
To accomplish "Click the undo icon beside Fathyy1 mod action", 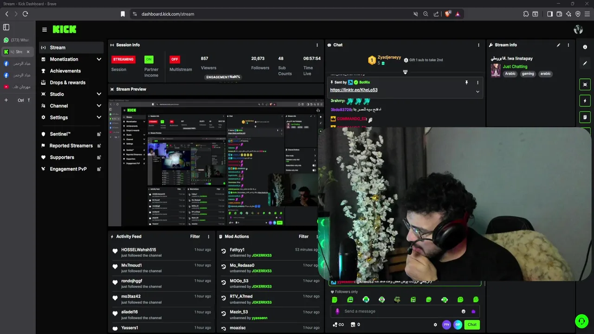I will (223, 251).
